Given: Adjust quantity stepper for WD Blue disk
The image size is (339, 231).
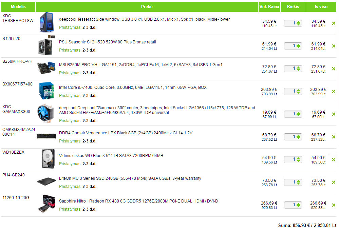Looking at the screenshot, I should click(298, 160).
